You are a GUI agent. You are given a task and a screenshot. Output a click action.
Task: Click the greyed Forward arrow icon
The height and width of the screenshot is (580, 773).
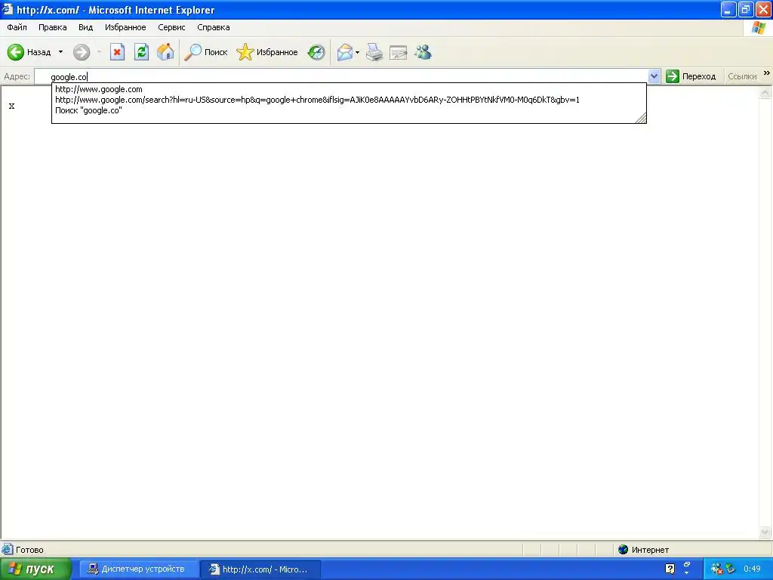click(x=82, y=52)
